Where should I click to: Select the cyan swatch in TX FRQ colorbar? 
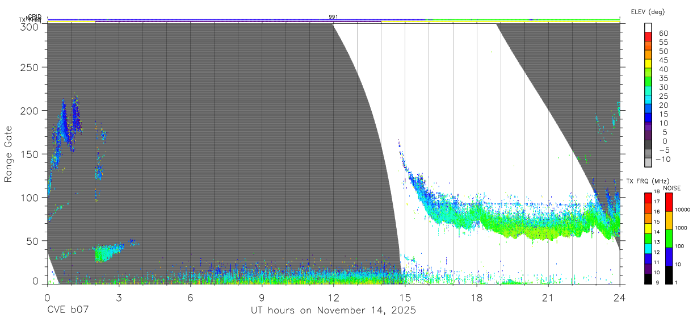(648, 248)
